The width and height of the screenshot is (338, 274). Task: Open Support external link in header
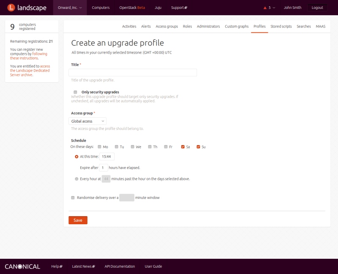pyautogui.click(x=179, y=8)
